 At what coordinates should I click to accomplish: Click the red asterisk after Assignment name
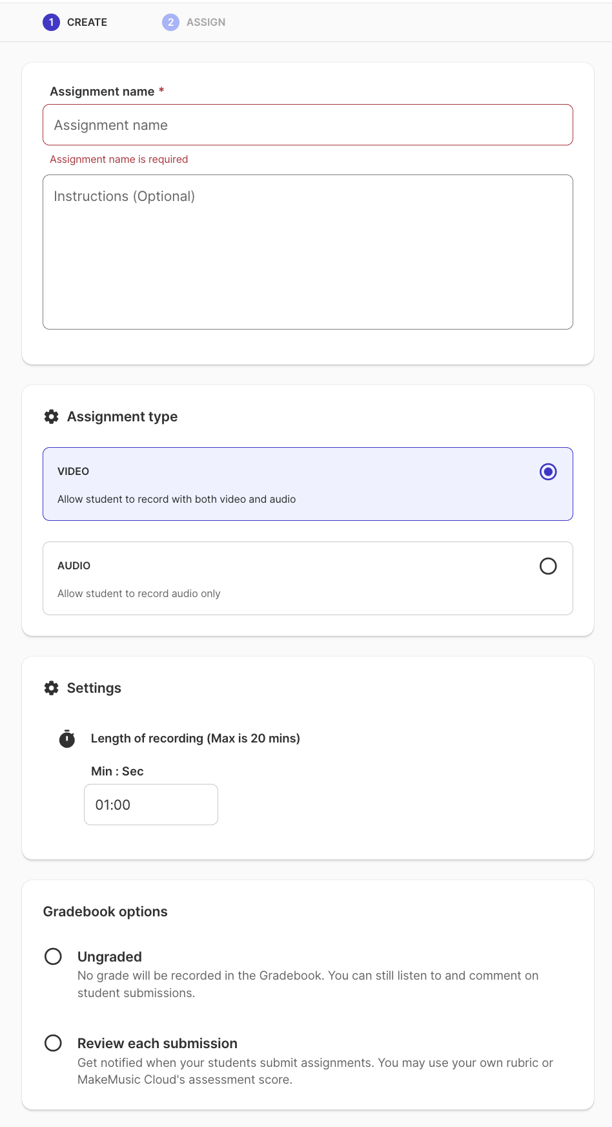pyautogui.click(x=161, y=91)
